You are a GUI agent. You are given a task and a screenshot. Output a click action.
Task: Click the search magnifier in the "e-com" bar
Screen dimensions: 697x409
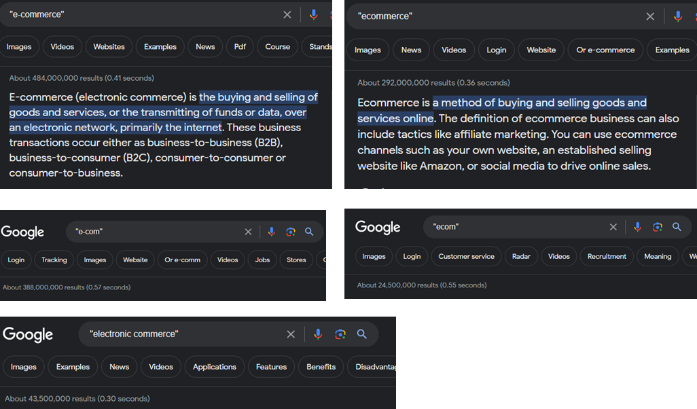click(x=309, y=232)
